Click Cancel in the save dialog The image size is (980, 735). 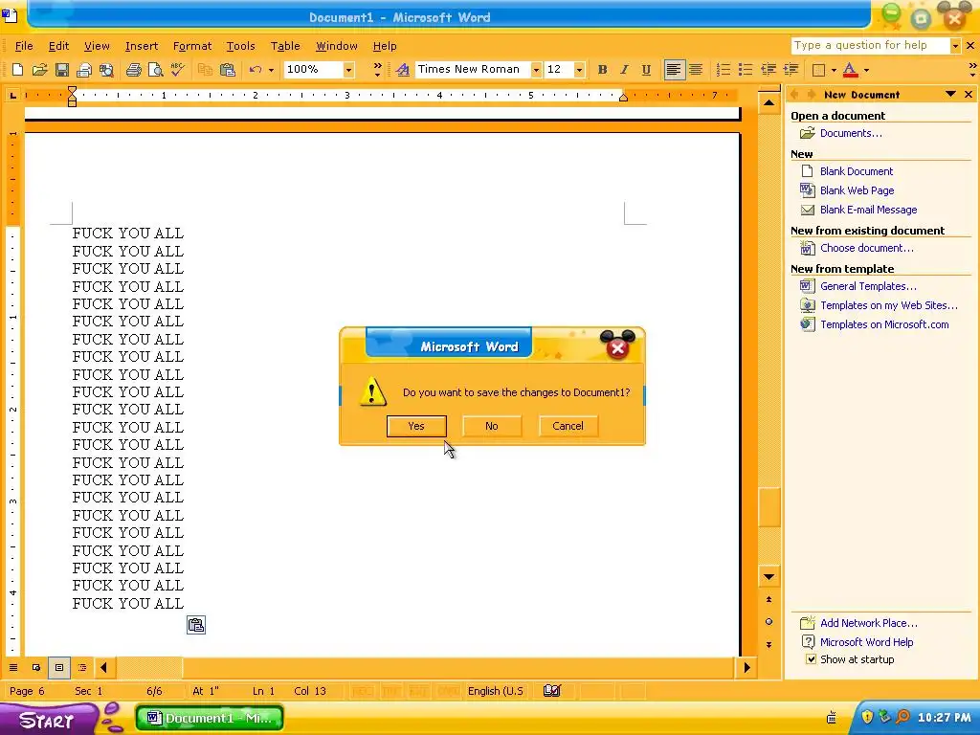point(568,426)
